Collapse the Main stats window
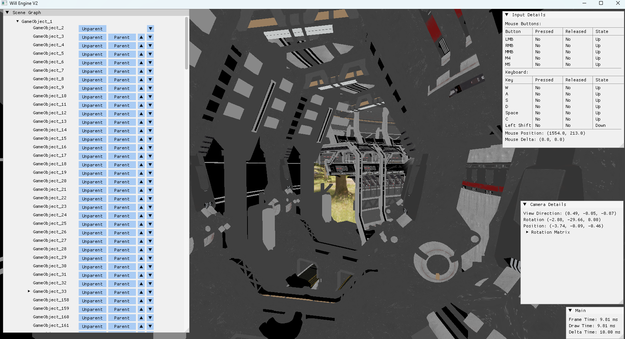The width and height of the screenshot is (625, 339). (x=570, y=311)
